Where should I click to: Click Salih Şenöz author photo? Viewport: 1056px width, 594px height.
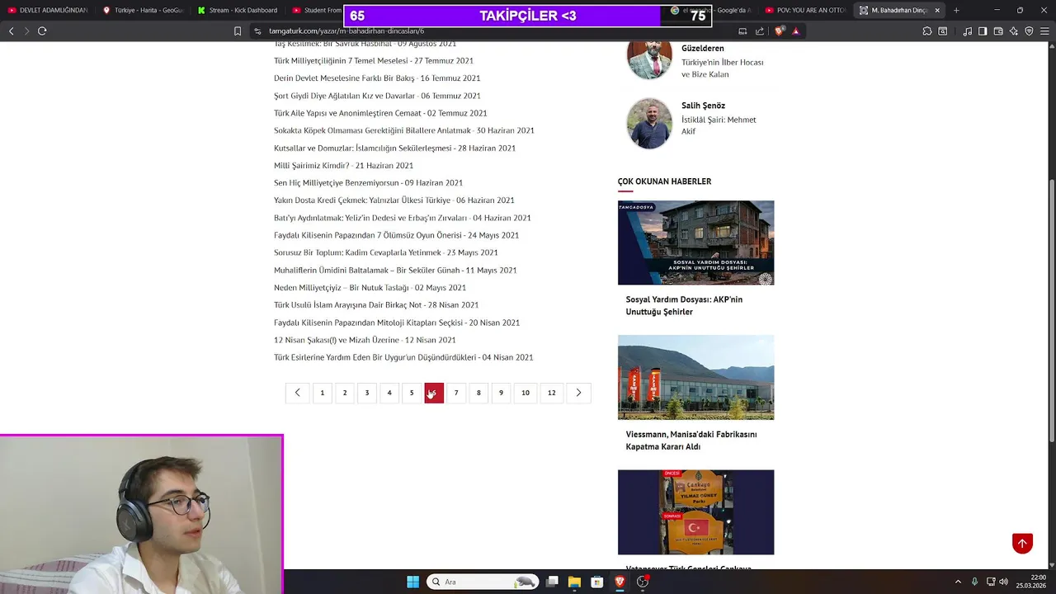tap(649, 124)
